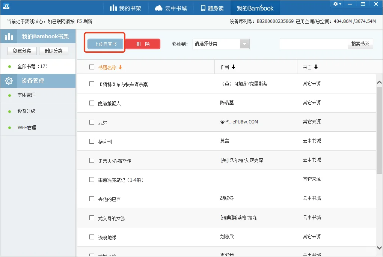
Task: Check the box for 宋慈洗冤笔记
Action: tap(92, 180)
